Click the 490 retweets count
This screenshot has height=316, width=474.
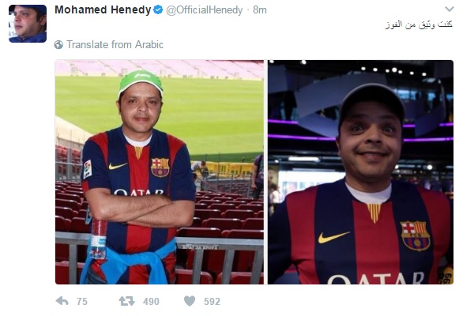[151, 302]
